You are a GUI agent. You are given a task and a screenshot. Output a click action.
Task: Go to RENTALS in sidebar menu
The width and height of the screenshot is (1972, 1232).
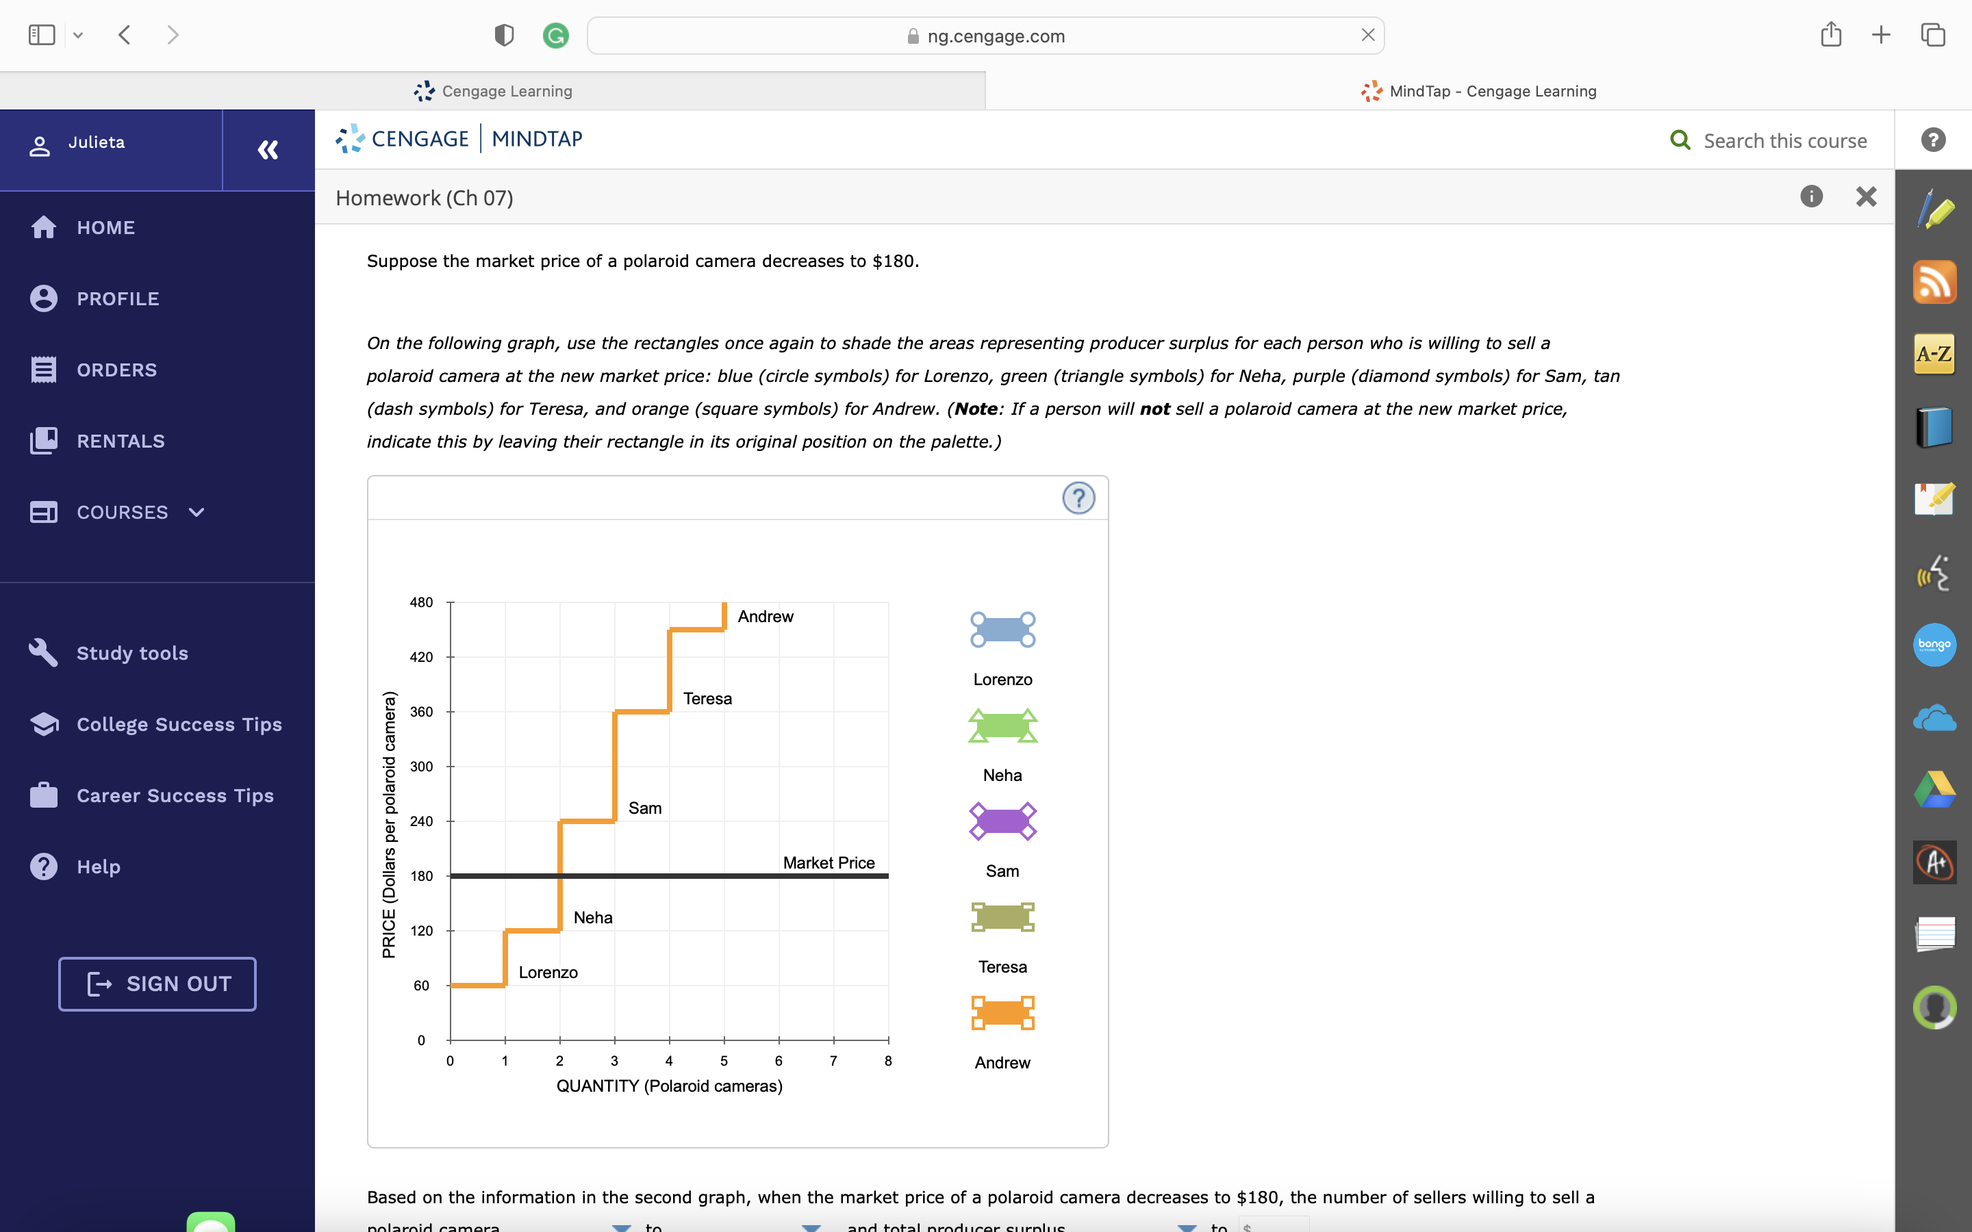click(121, 441)
